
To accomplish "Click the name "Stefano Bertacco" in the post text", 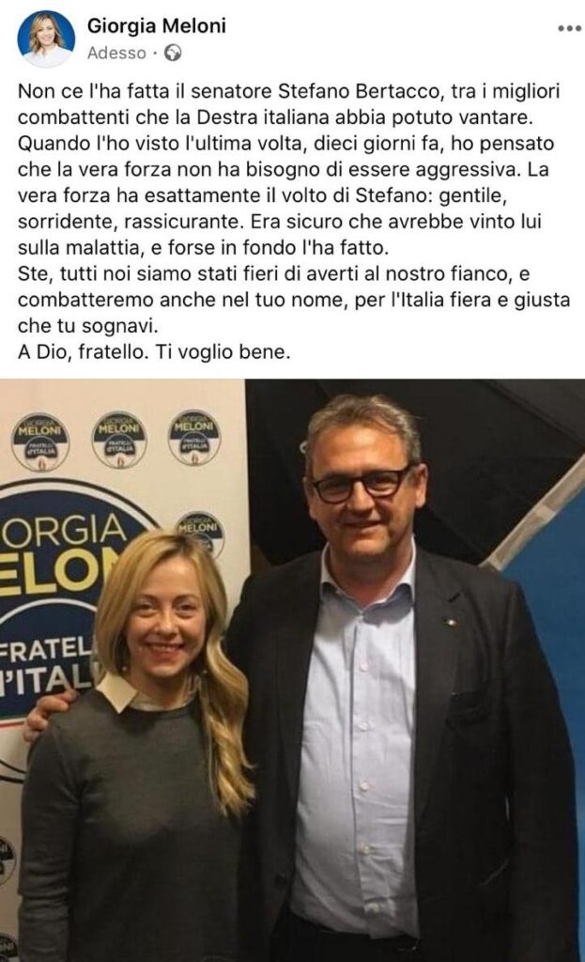I will pos(360,91).
